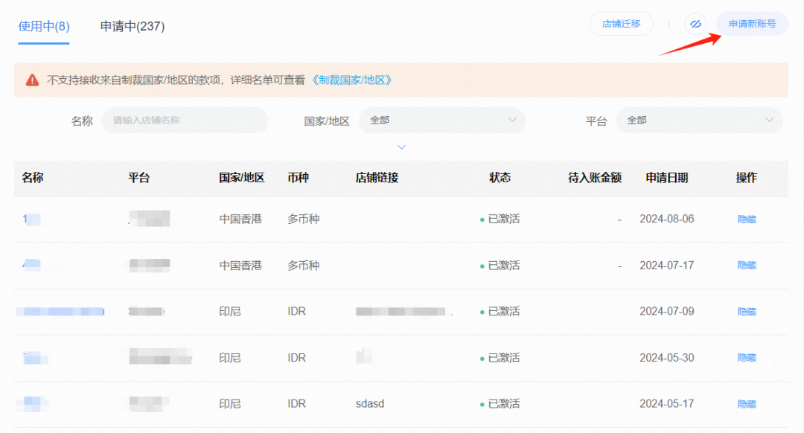The image size is (804, 433).
Task: Open the 申请中(237) tab
Action: tap(133, 26)
